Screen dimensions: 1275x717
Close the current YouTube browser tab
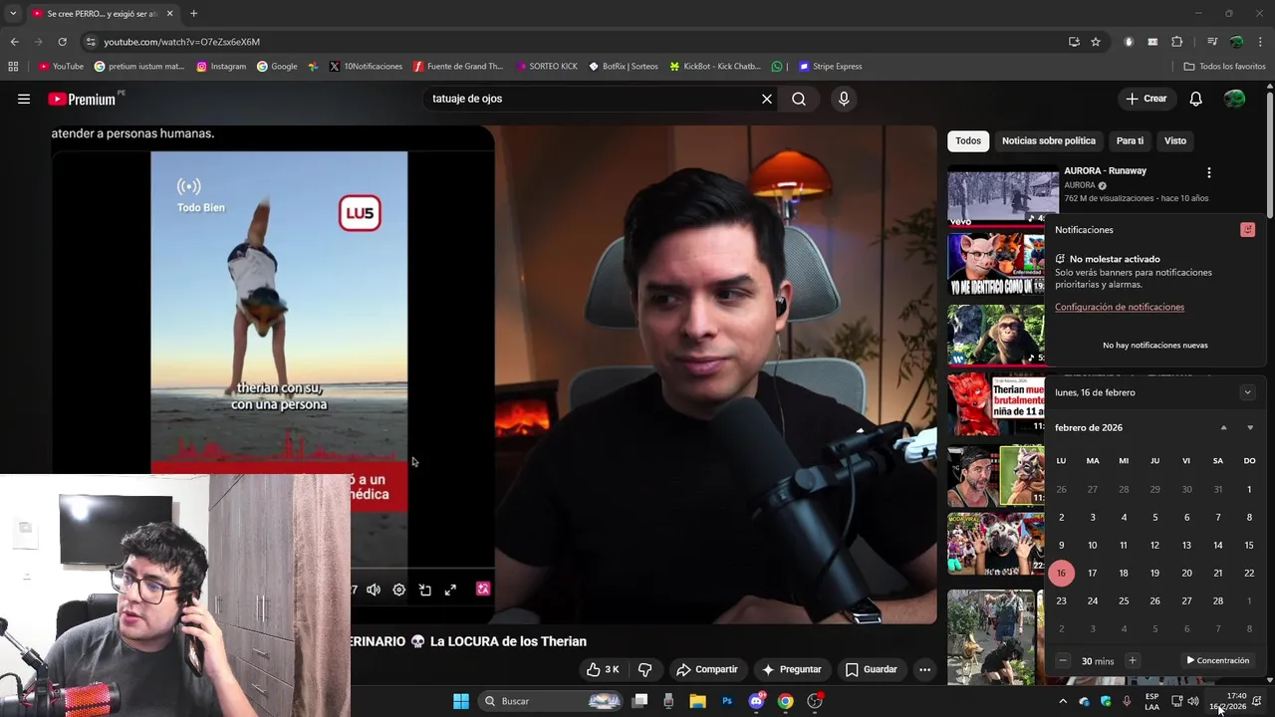(x=169, y=14)
